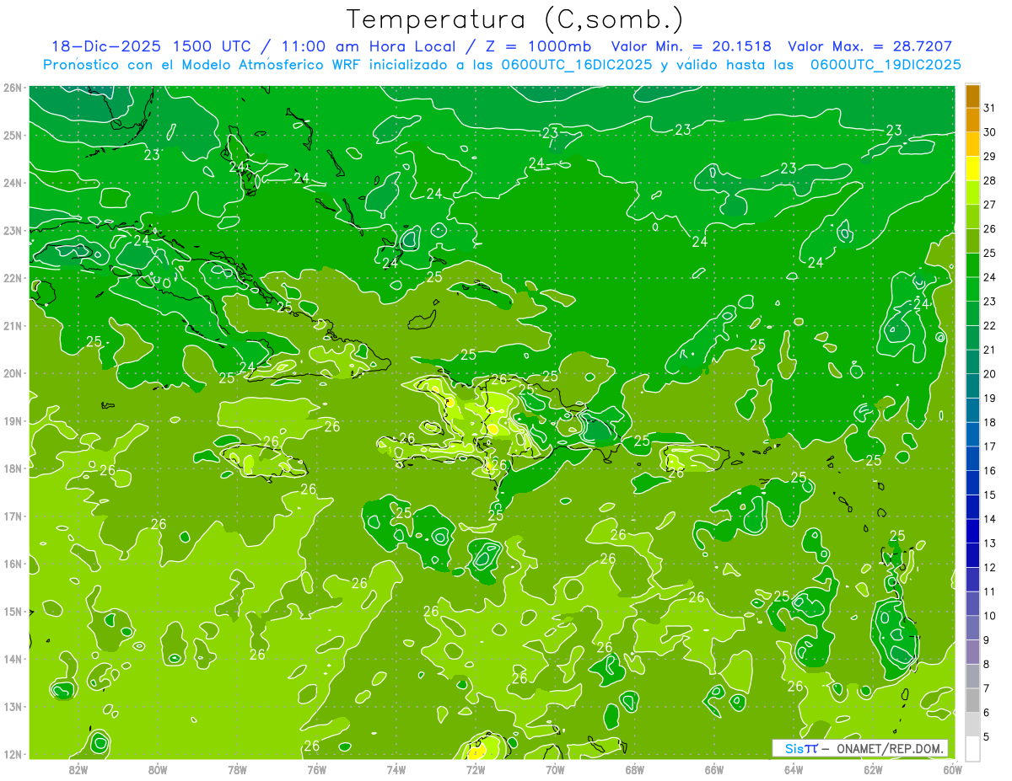Image resolution: width=1012 pixels, height=781 pixels.
Task: Pick the yellow swatch between 28 and 29
Action: coord(972,169)
